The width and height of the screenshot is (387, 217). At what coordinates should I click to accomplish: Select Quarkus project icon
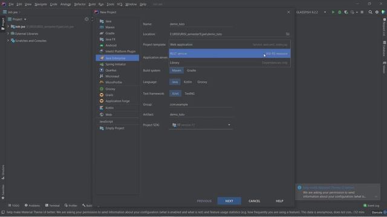click(x=102, y=70)
